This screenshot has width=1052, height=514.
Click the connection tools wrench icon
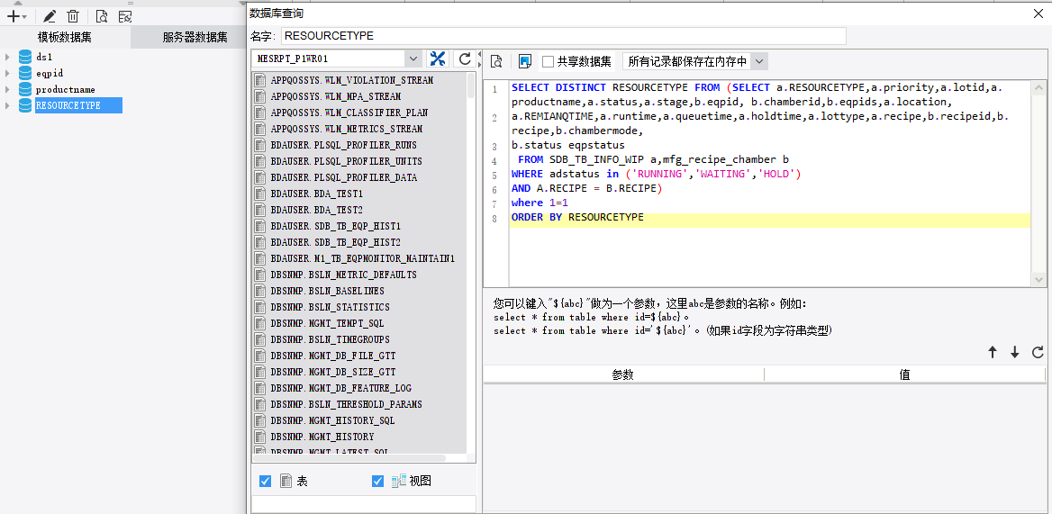tap(438, 59)
